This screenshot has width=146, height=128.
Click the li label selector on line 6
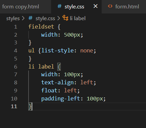tap(41, 67)
